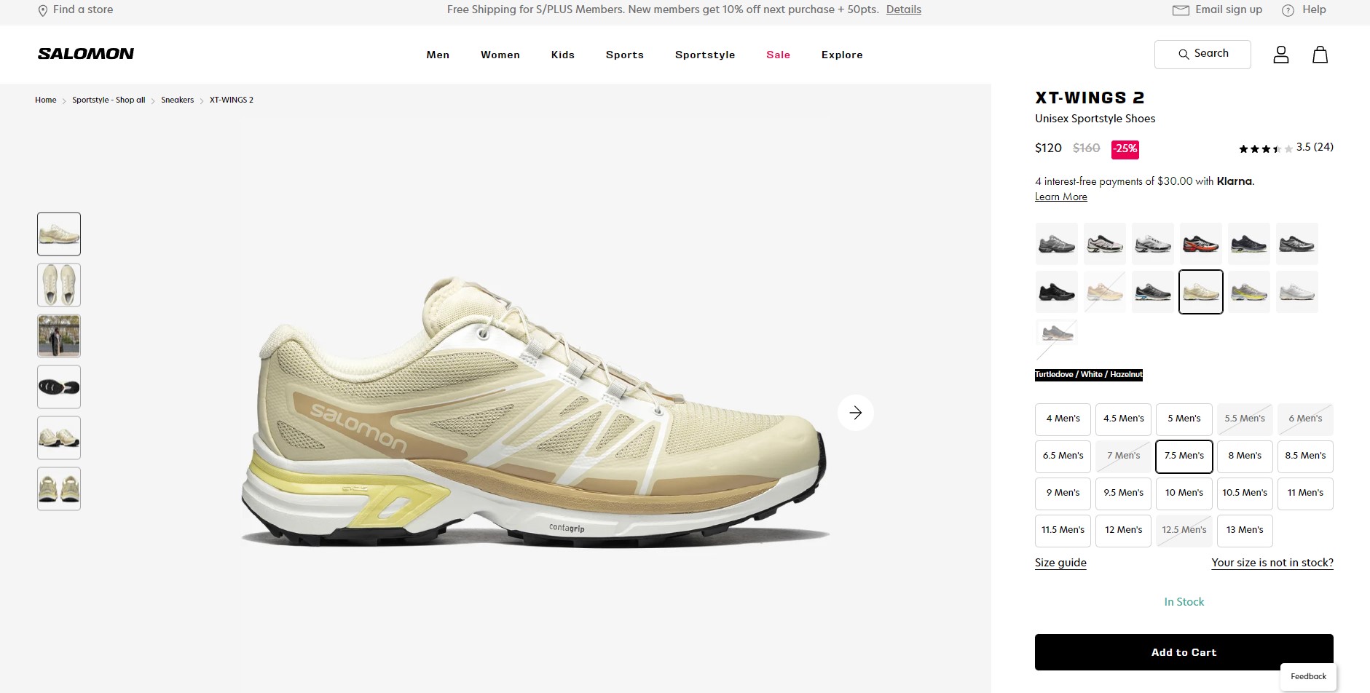Open the Size guide link

tap(1060, 563)
